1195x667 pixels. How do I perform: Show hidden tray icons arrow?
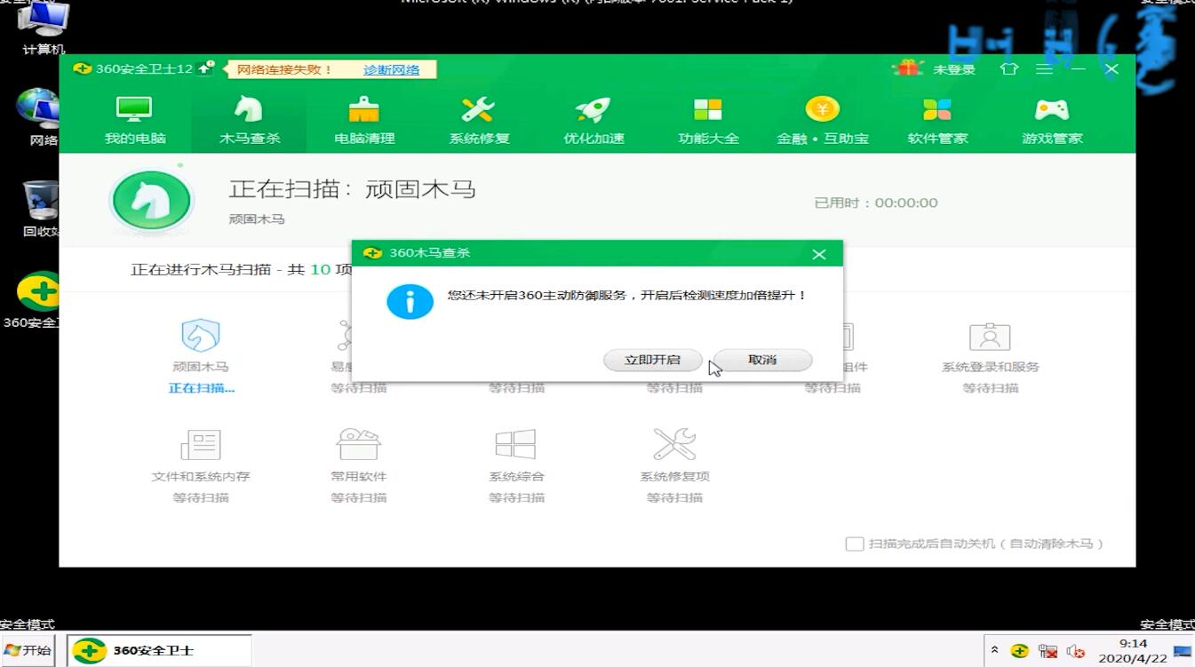click(995, 651)
